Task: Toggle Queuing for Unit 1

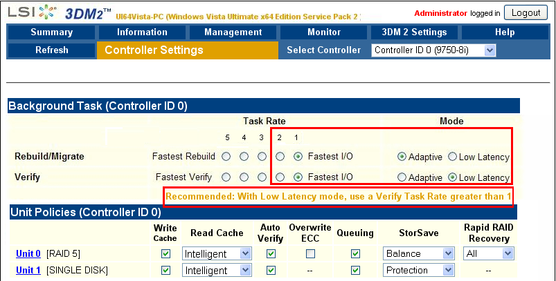Action: pos(355,271)
